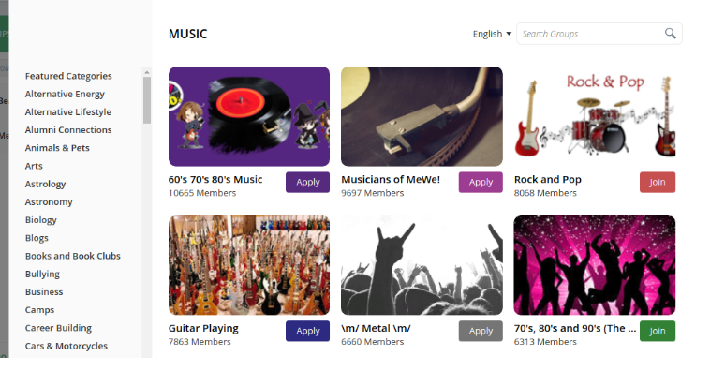Click the search magnifier icon

pyautogui.click(x=670, y=34)
